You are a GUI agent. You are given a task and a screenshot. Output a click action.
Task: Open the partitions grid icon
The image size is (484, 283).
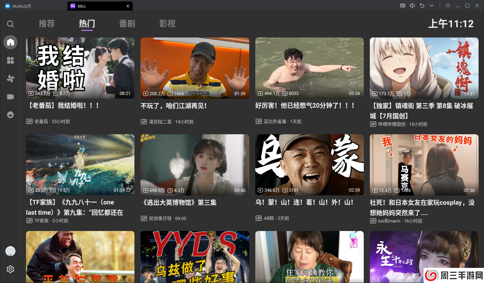(10, 60)
